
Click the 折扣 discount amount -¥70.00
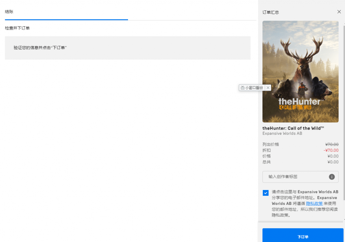(x=331, y=151)
